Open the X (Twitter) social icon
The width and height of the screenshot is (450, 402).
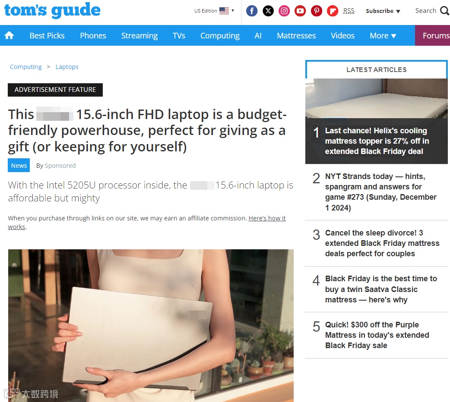(268, 11)
